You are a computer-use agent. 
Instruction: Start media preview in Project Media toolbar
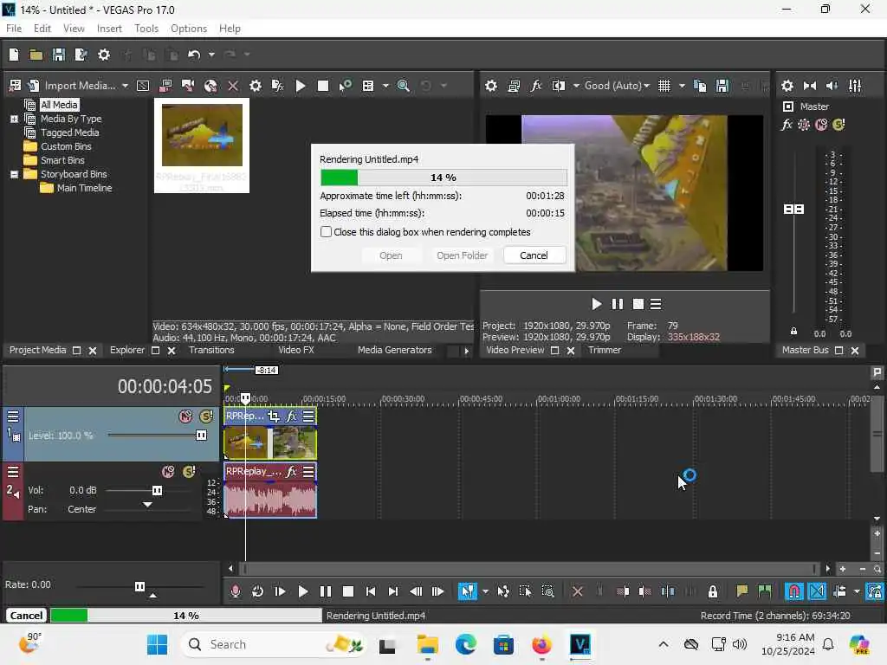coord(301,86)
